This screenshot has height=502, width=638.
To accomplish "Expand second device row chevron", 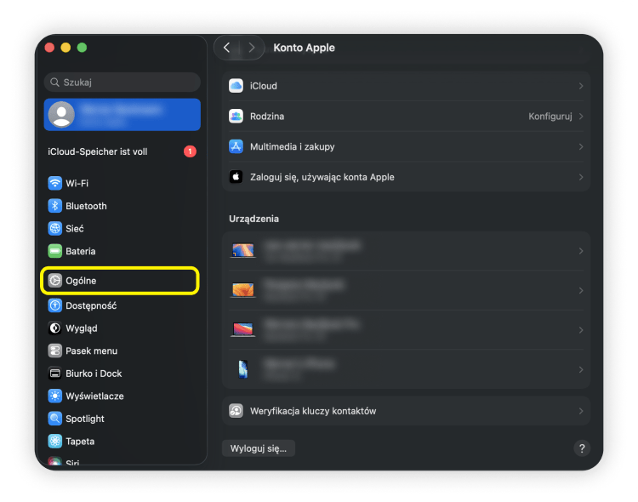I will 581,290.
